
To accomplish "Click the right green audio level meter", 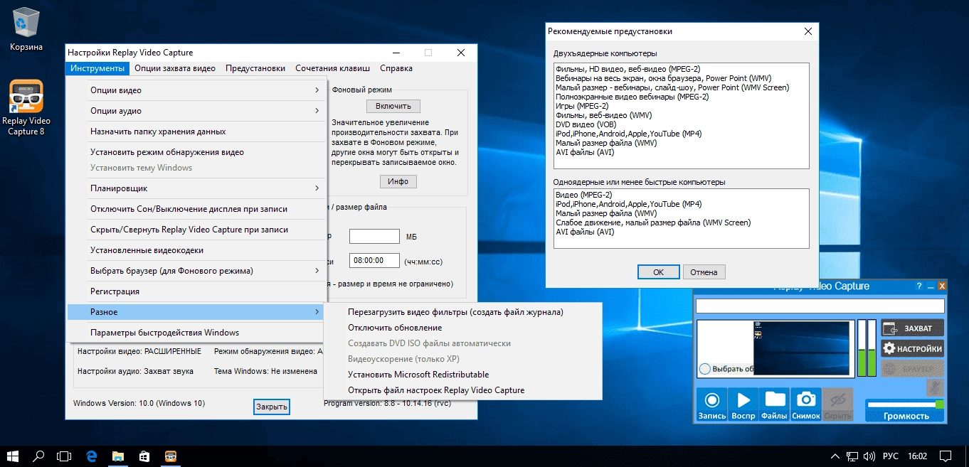I will pyautogui.click(x=872, y=348).
